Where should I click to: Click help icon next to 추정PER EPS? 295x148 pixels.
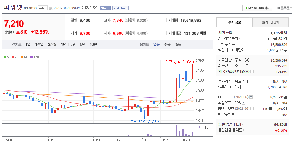(243, 103)
